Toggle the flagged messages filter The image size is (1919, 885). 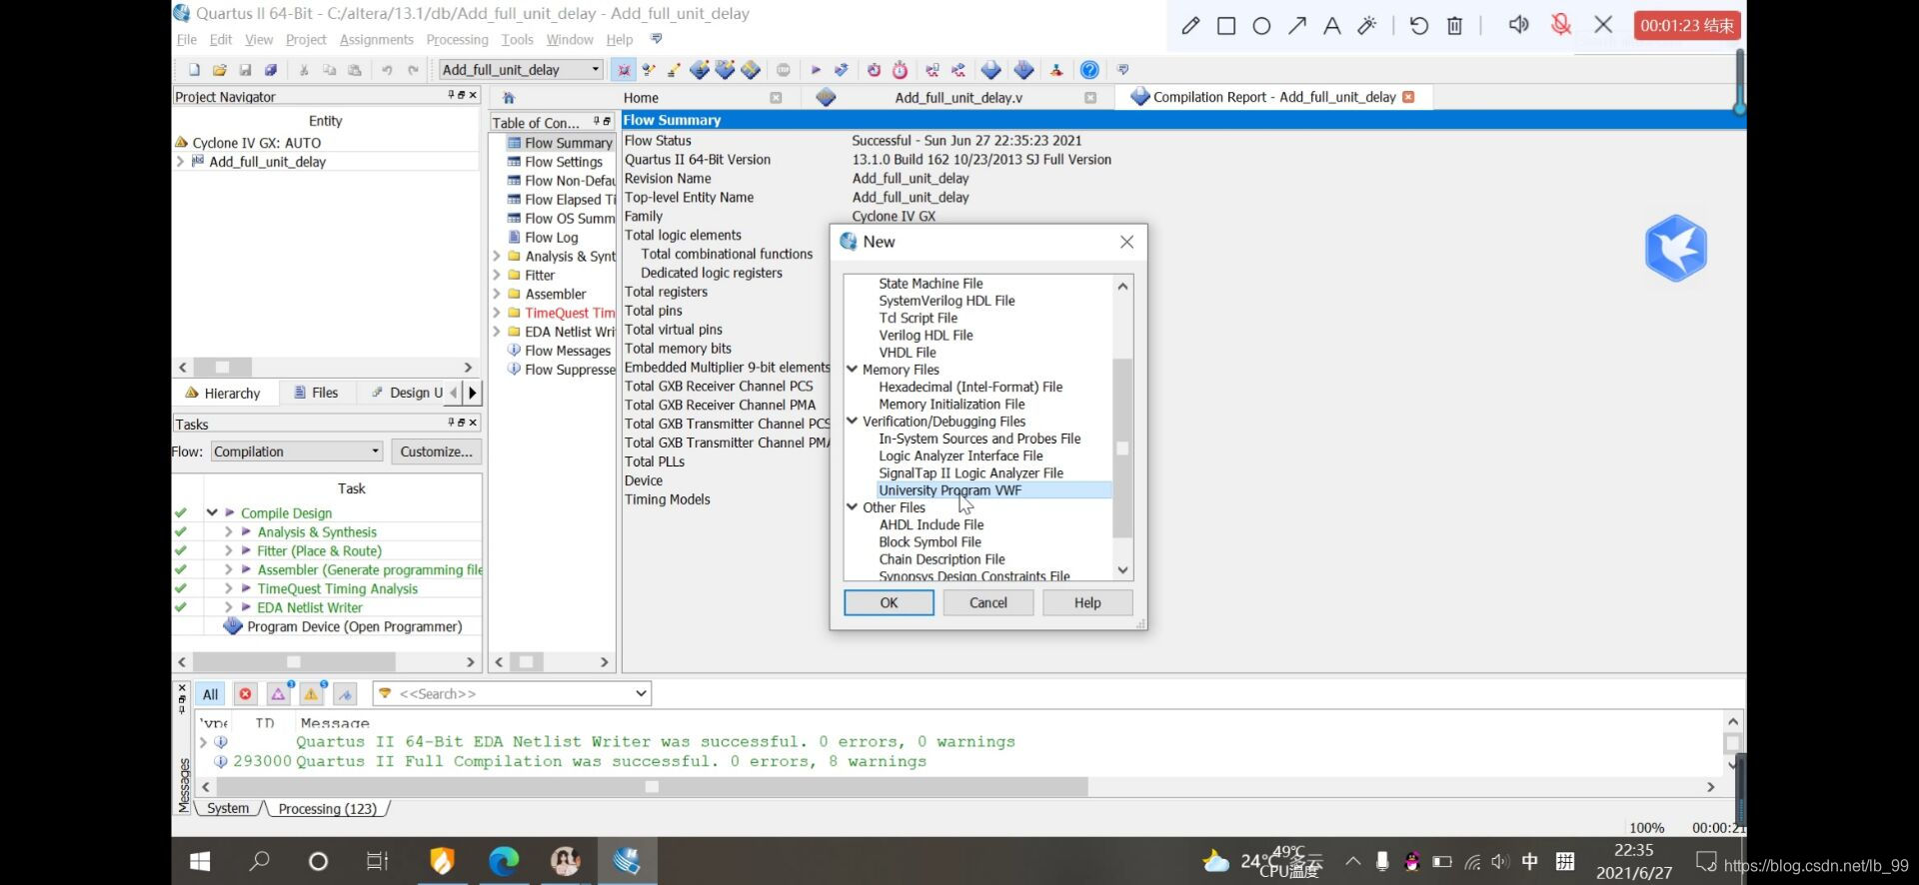click(345, 694)
